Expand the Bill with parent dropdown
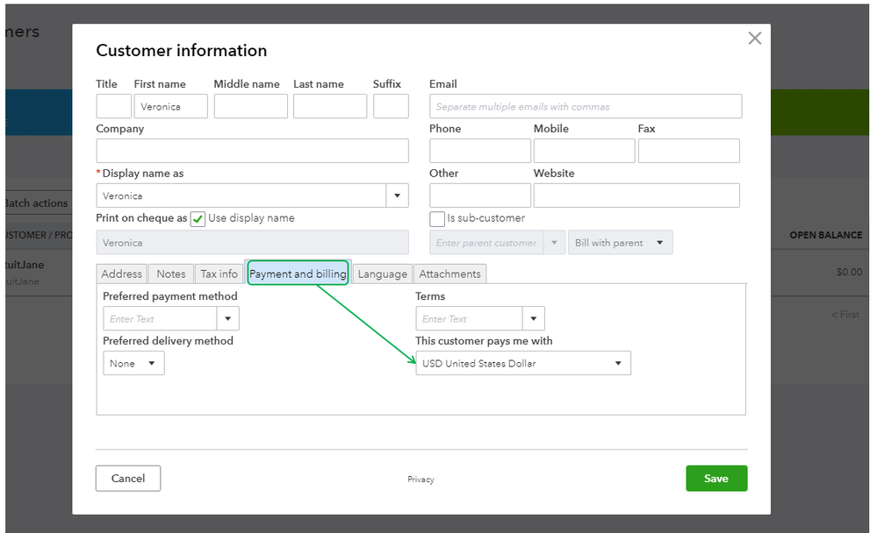The width and height of the screenshot is (877, 533). point(620,243)
